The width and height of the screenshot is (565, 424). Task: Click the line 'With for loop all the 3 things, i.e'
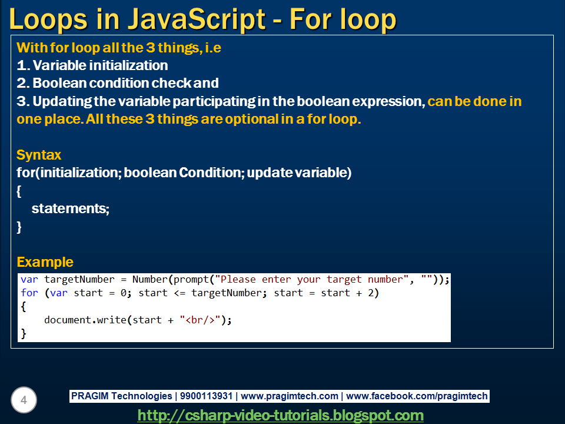pos(119,48)
